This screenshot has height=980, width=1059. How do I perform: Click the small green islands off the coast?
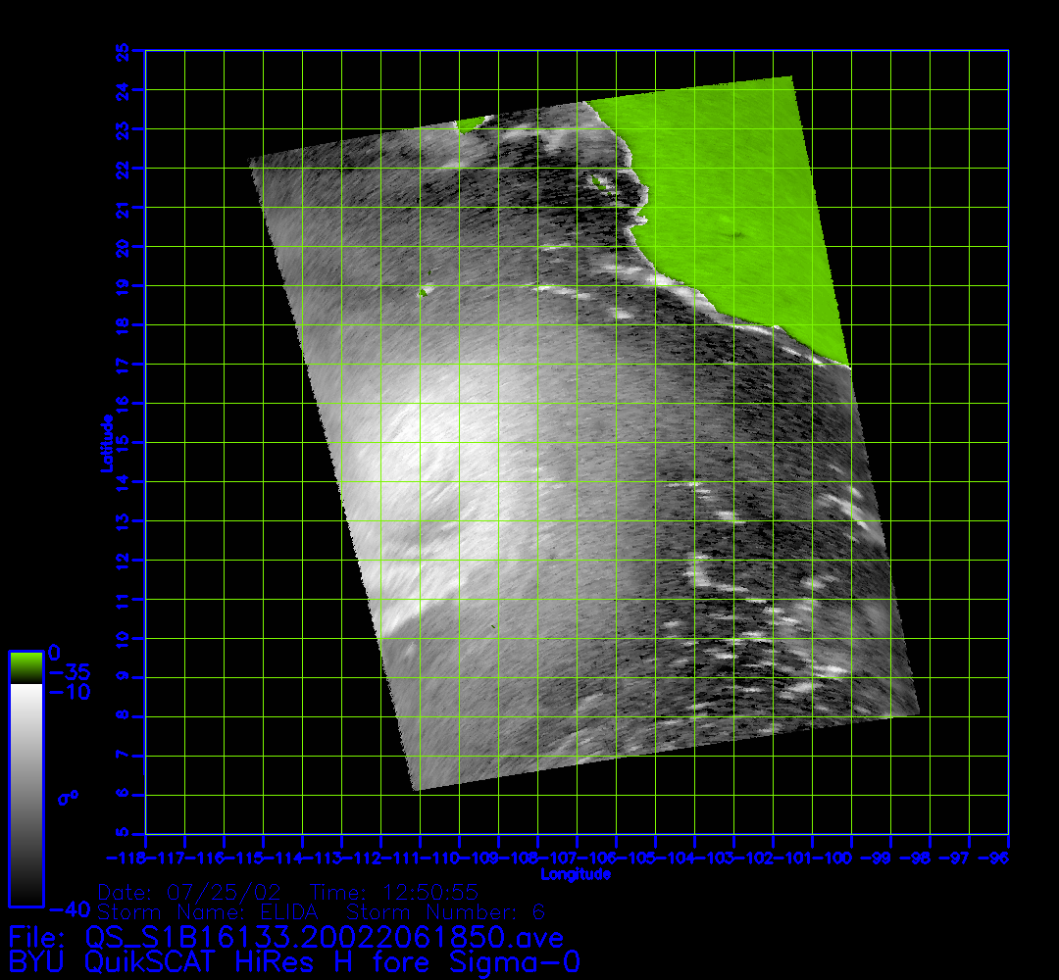pos(598,181)
